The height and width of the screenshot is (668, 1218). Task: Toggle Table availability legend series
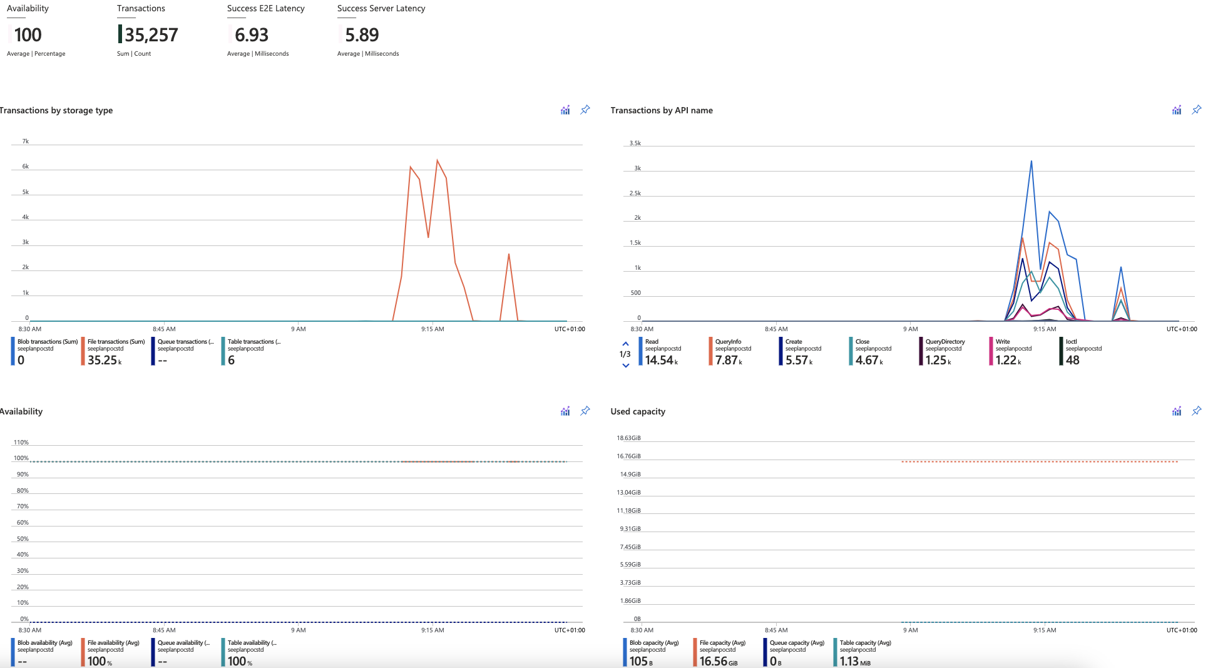point(252,652)
